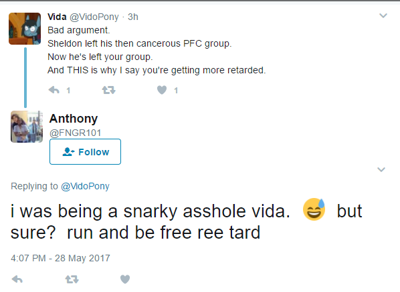Expand the options chevron on Anthony's tweet

pos(381,169)
